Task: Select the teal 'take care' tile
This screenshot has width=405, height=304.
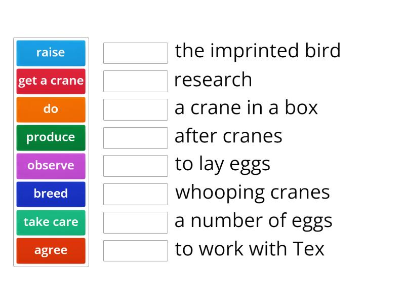Action: click(51, 222)
